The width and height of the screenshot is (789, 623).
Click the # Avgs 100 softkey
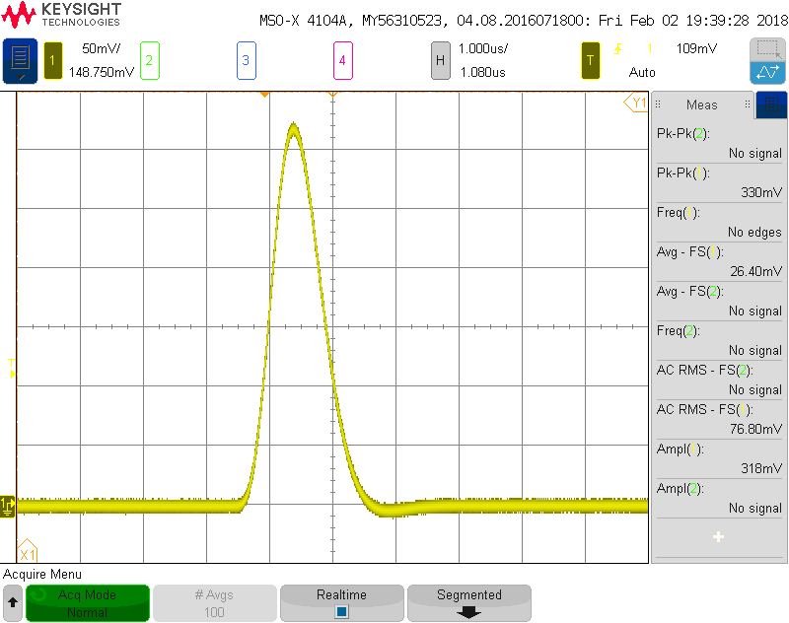214,603
